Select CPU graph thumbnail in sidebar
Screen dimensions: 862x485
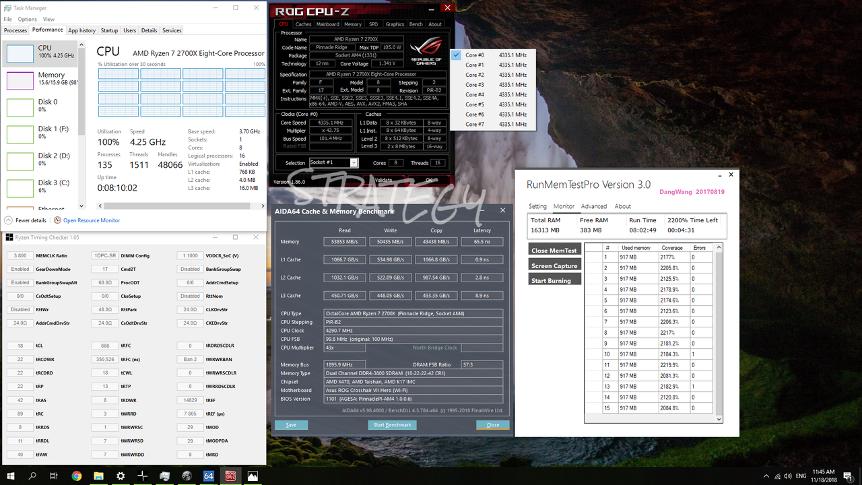(x=20, y=53)
